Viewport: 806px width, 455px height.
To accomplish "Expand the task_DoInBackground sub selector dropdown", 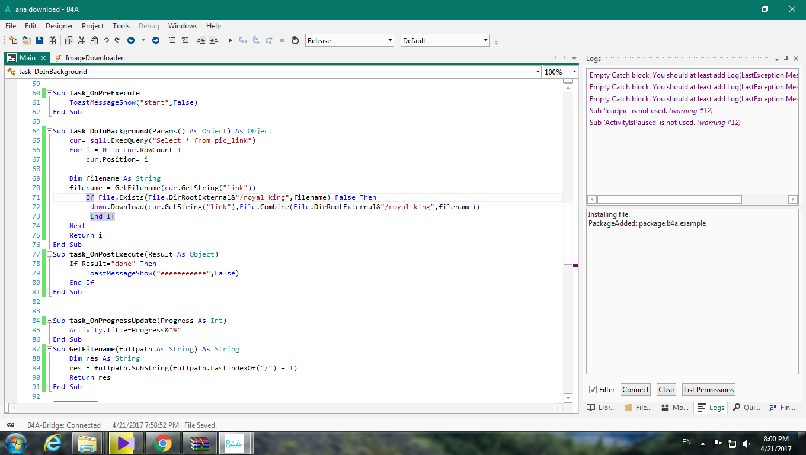I will pyautogui.click(x=537, y=72).
